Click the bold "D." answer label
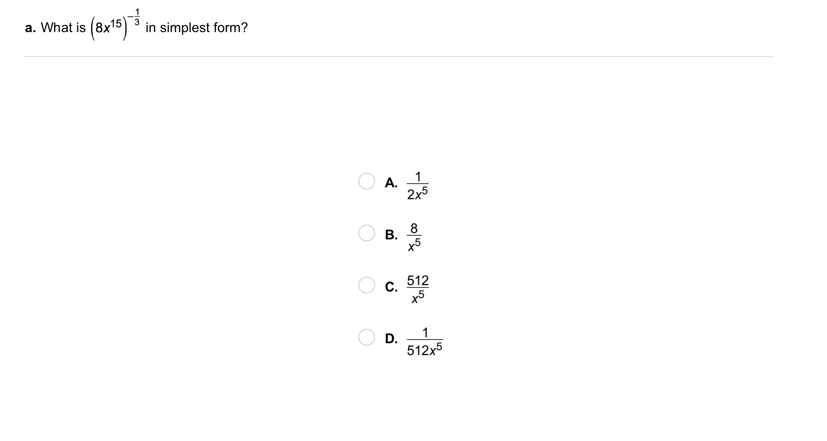Viewport: 827px width, 441px height. tap(391, 339)
